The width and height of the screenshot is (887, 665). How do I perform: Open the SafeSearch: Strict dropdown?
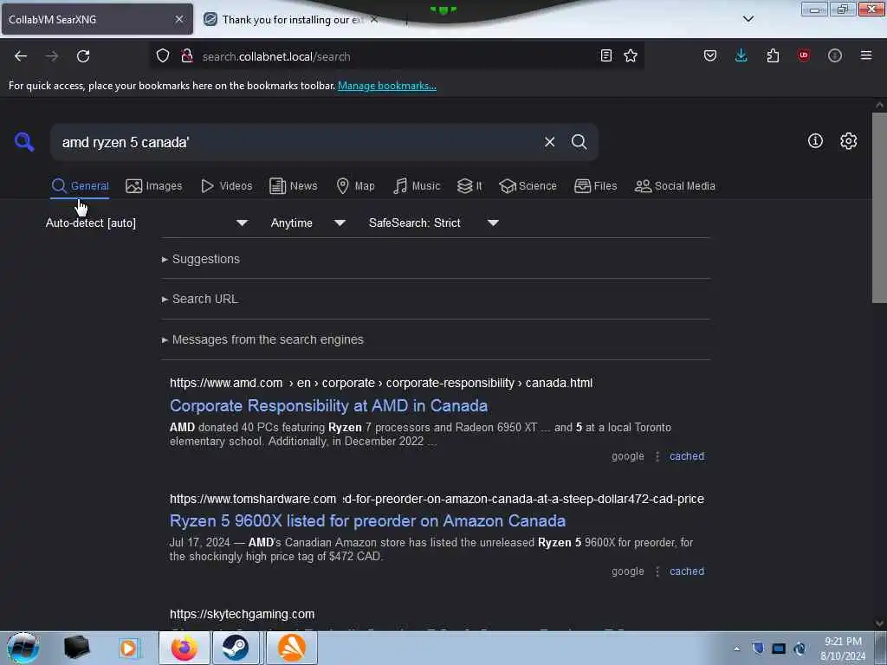pos(433,223)
